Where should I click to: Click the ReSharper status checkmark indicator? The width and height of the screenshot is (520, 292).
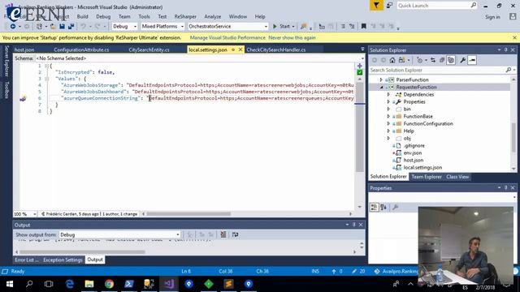point(359,72)
